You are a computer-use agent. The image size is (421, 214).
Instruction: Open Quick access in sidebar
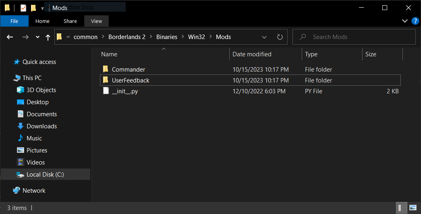pos(39,62)
